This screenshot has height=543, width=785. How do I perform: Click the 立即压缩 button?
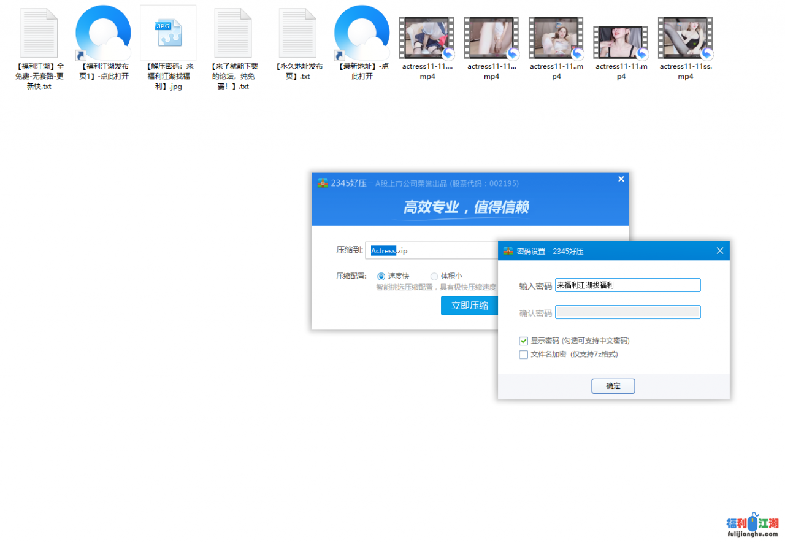(x=469, y=305)
